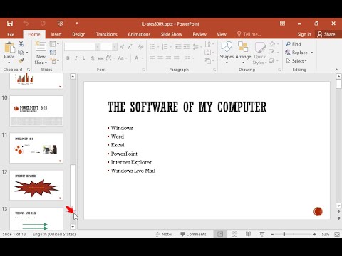Align text left
342x256 pixels.
click(152, 58)
